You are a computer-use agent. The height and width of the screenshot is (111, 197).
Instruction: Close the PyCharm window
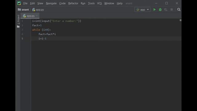pos(177,3)
